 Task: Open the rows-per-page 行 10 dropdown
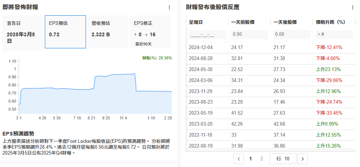coord(282,159)
